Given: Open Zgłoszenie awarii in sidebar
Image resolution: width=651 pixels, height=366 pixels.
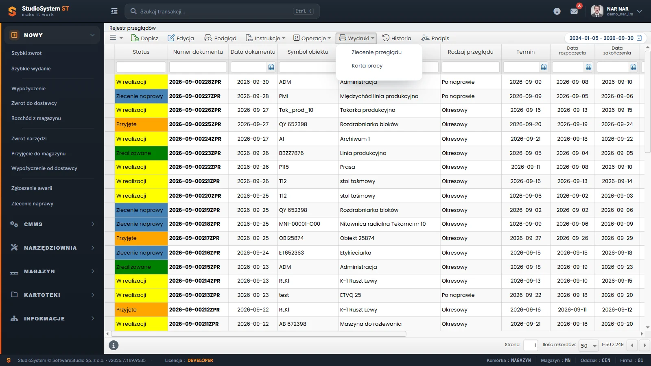Looking at the screenshot, I should [32, 188].
